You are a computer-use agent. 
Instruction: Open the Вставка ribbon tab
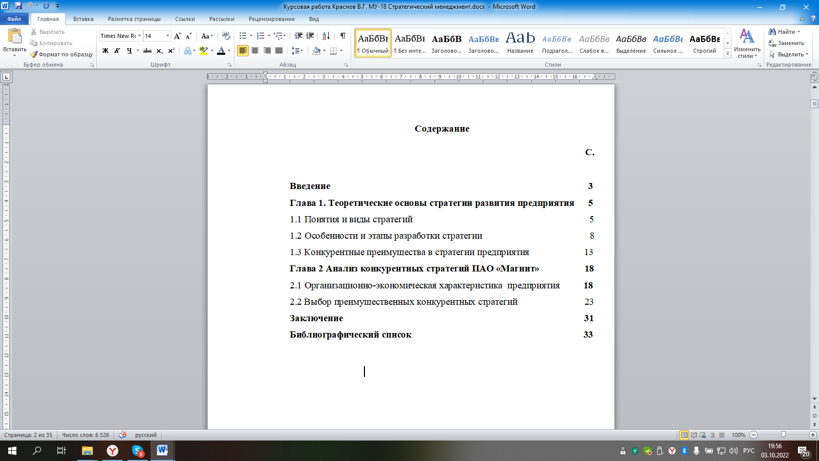(83, 19)
